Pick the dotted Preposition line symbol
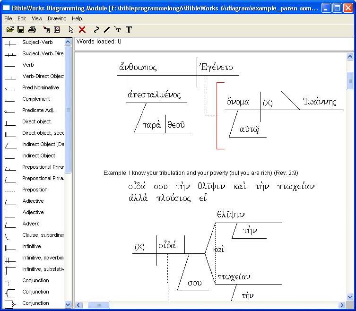This screenshot has width=356, height=311. pos(10,190)
